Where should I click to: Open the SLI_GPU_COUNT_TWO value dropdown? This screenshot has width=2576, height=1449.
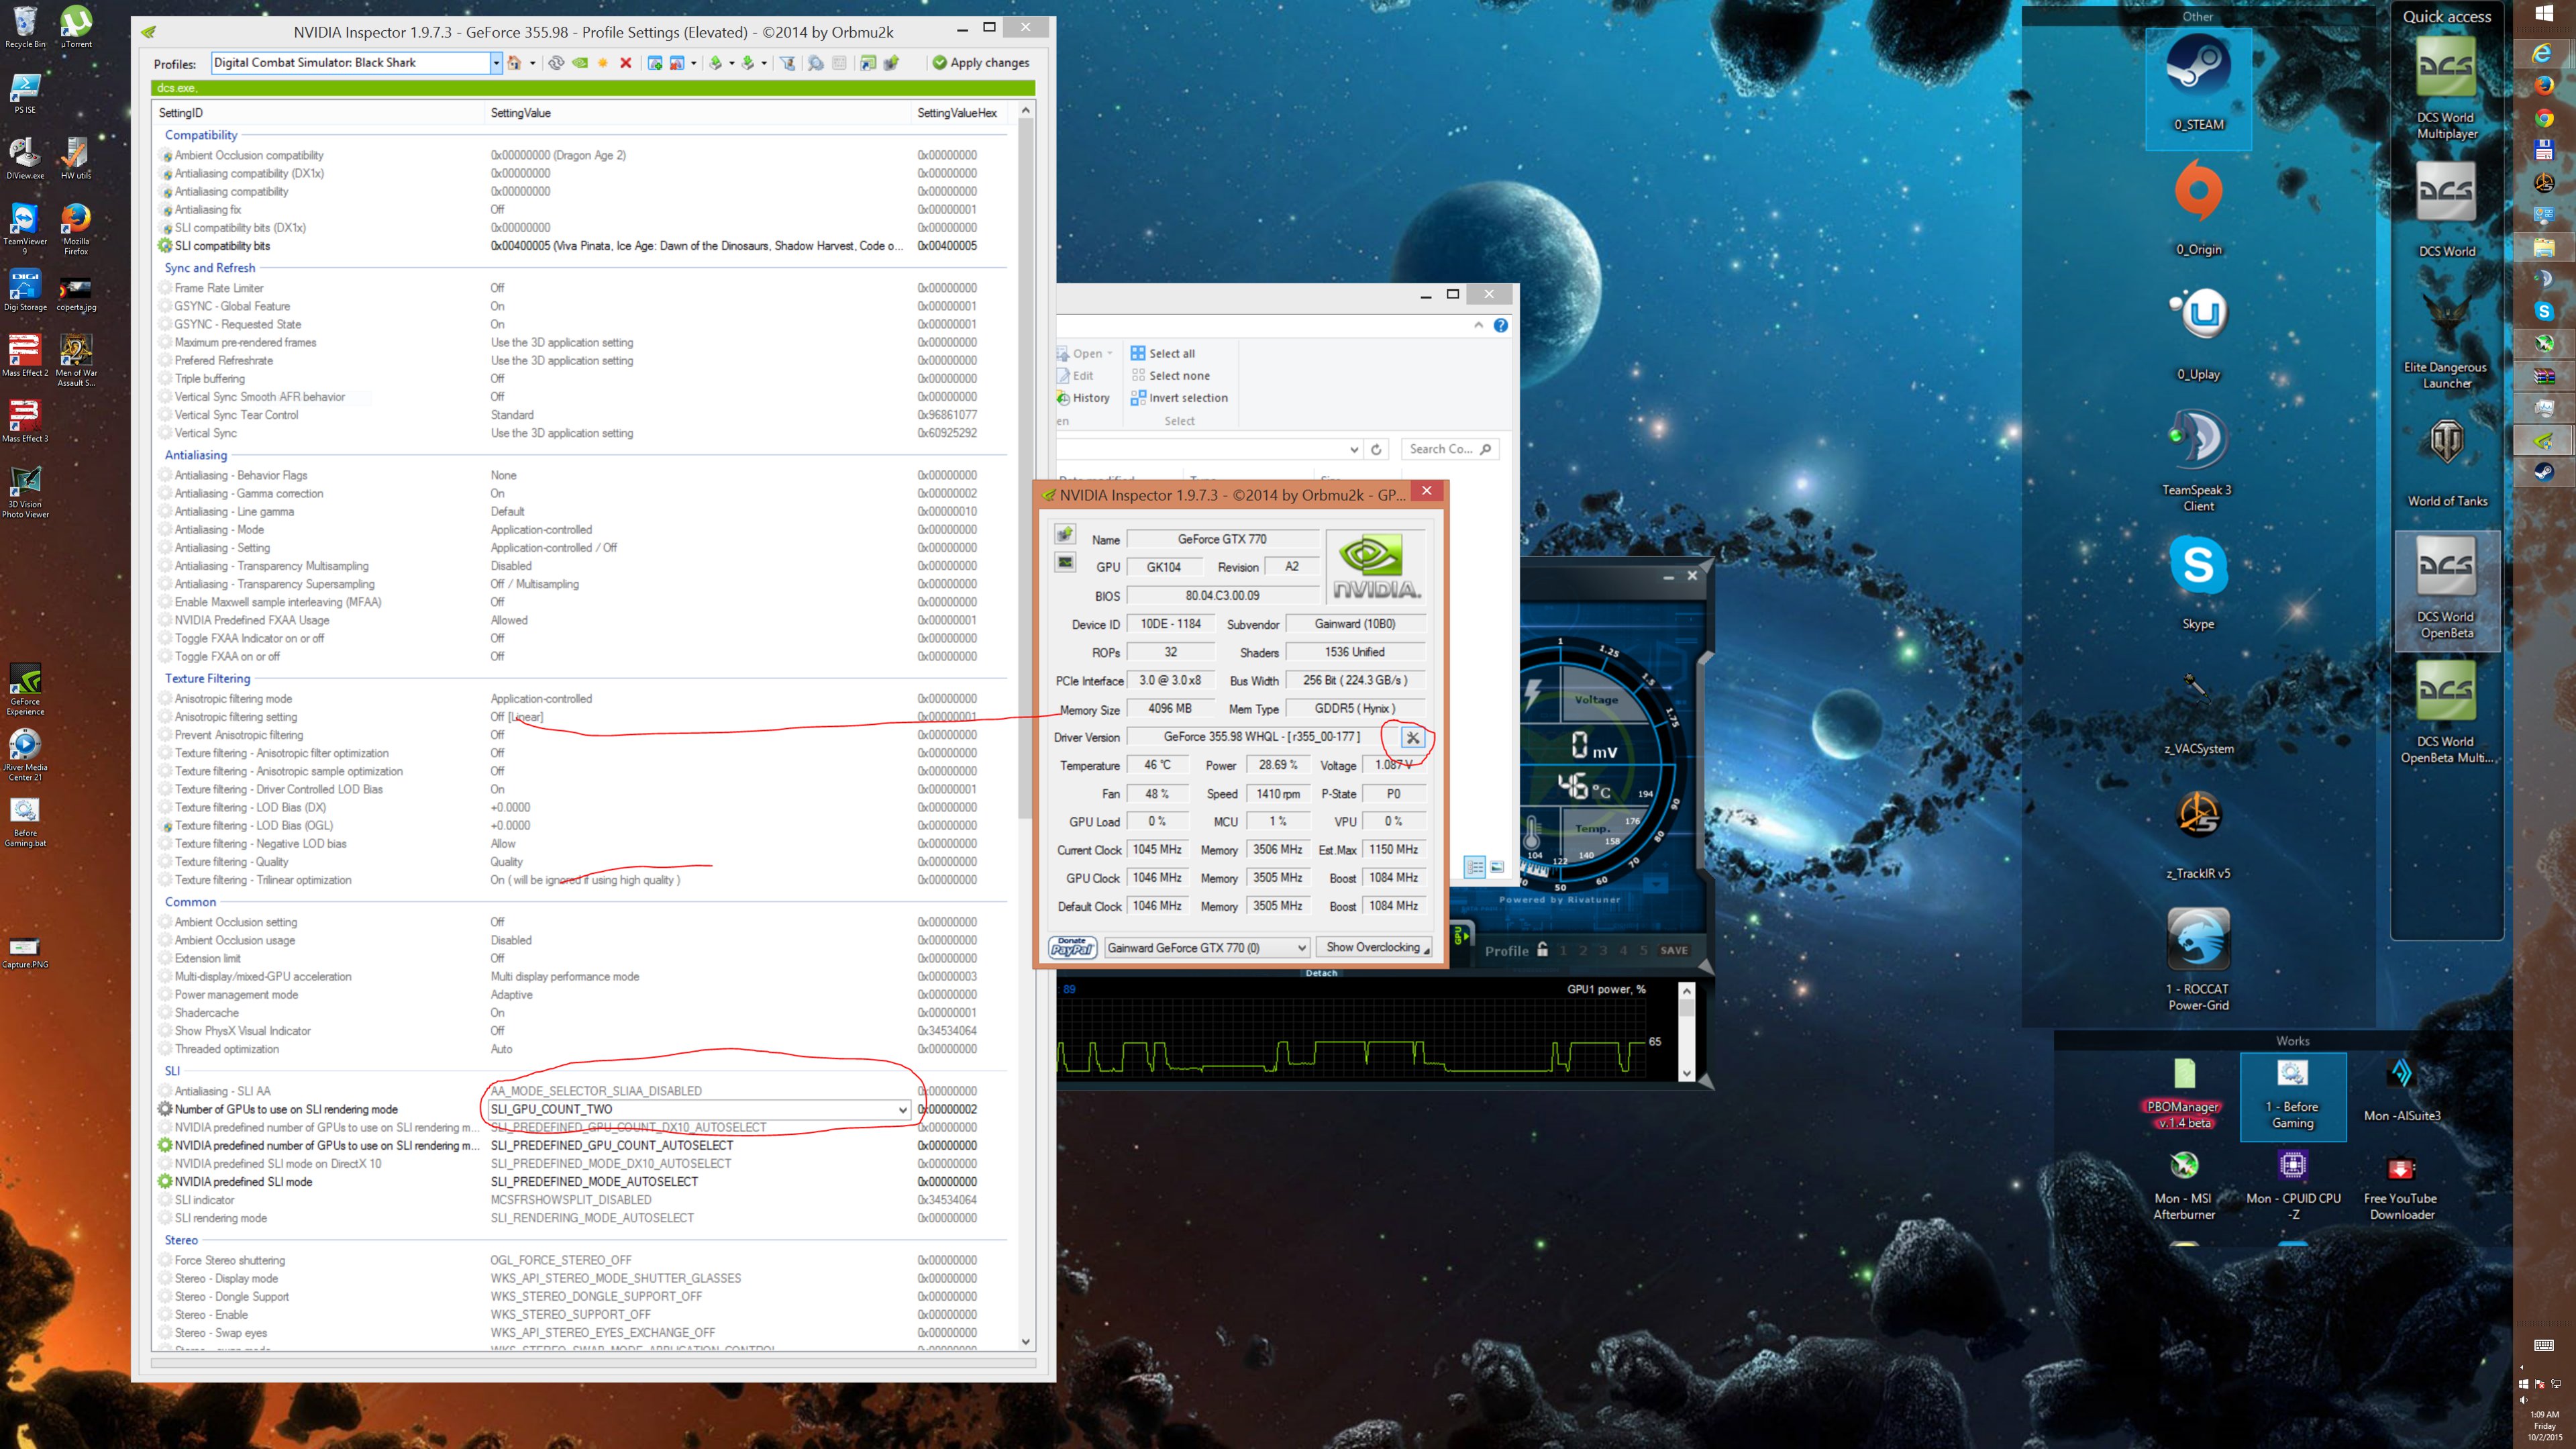click(x=902, y=1109)
